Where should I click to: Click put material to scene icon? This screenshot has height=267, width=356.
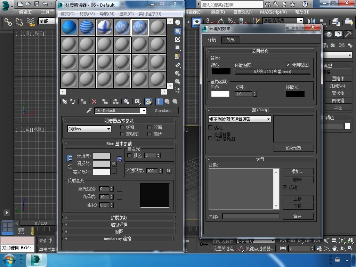coord(73,102)
